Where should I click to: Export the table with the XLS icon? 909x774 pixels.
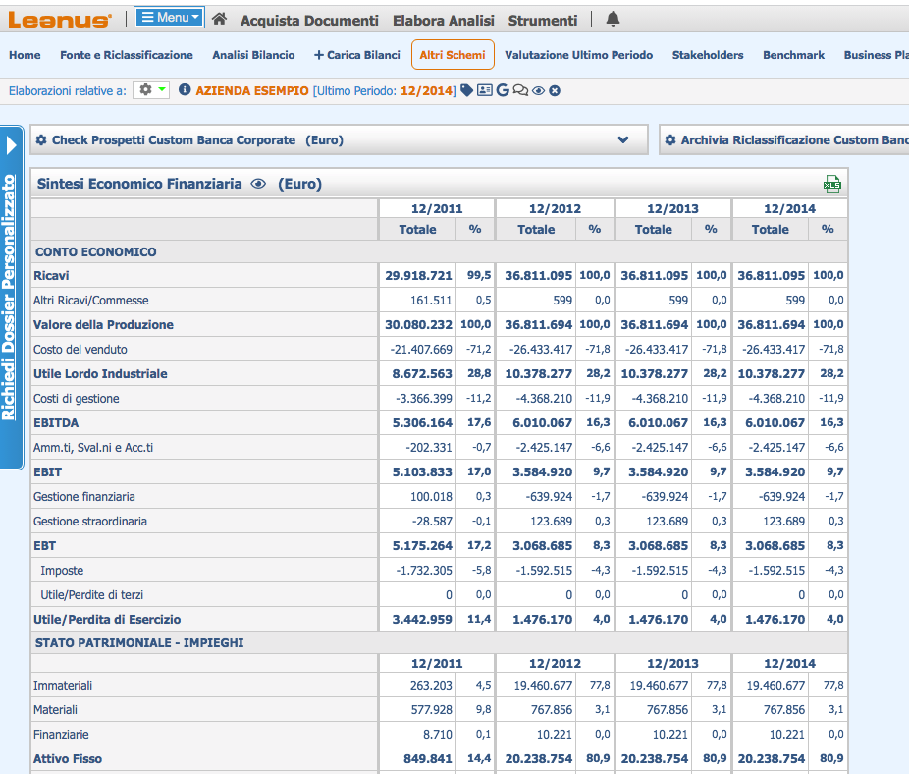832,184
